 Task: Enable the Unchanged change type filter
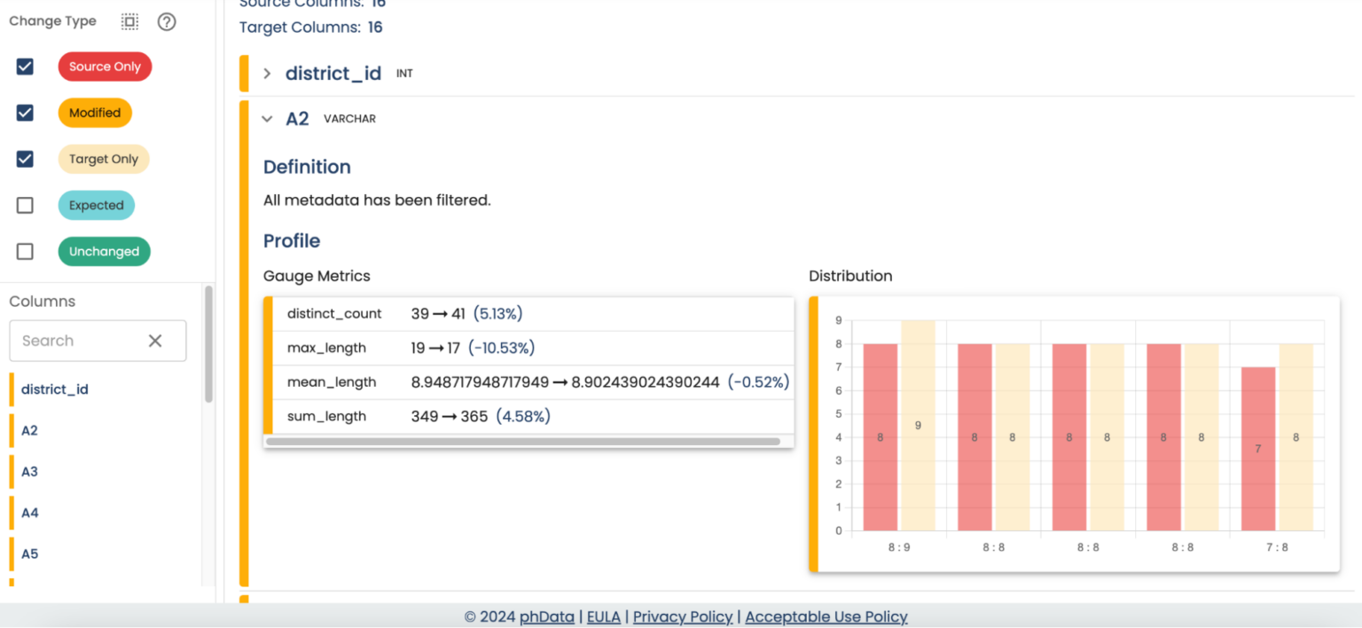pyautogui.click(x=25, y=251)
